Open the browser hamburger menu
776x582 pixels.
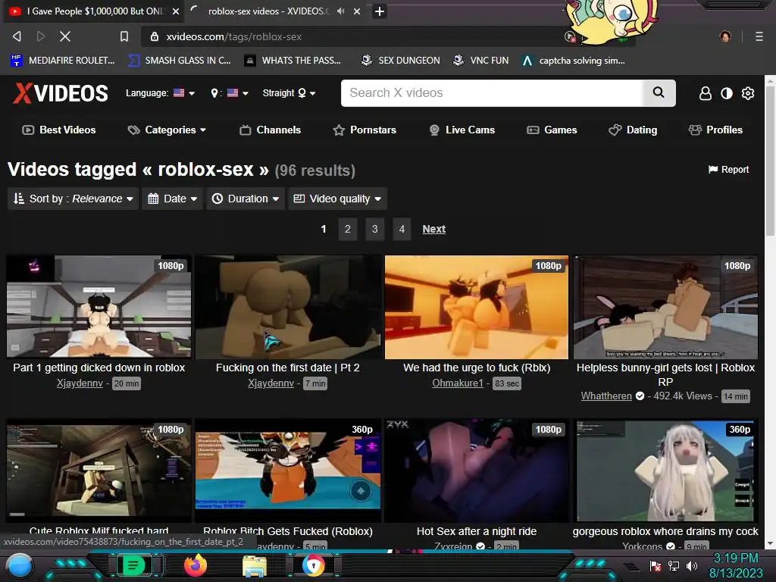pyautogui.click(x=759, y=36)
